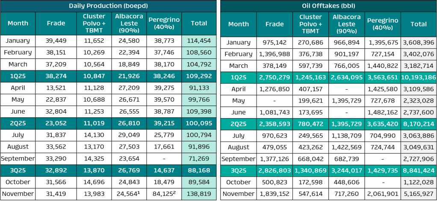Click the Month header in Daily Production table
Image resolution: width=437 pixels, height=201 pixels.
[18, 23]
